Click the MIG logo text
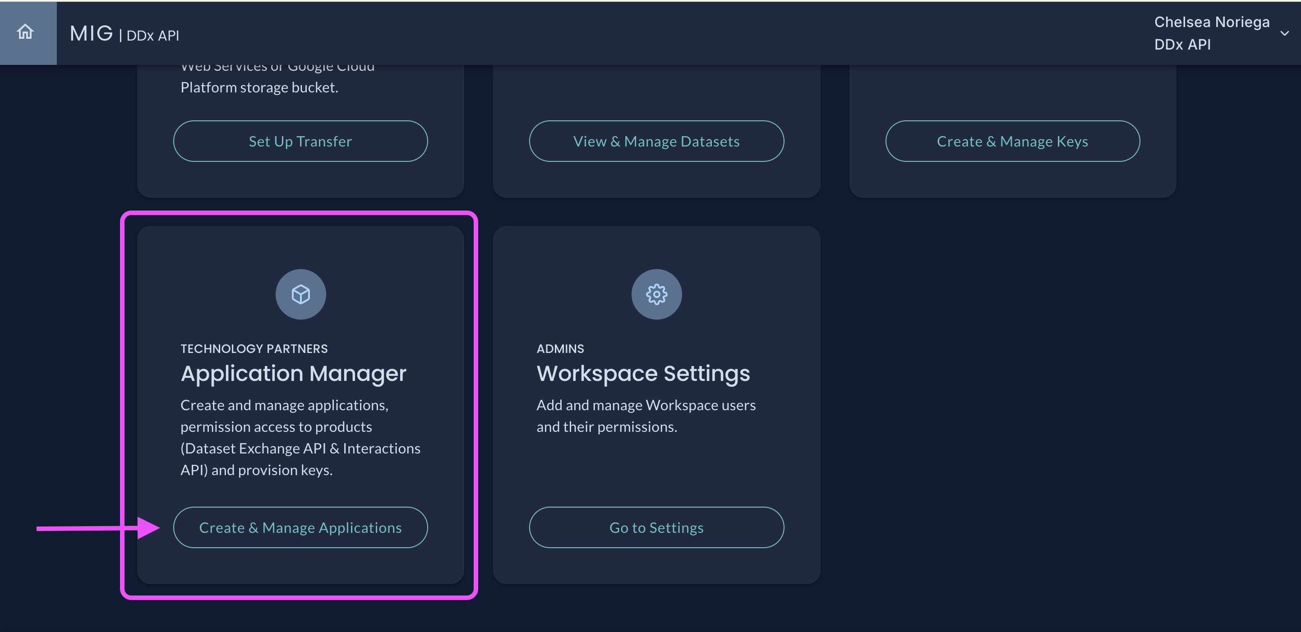Image resolution: width=1301 pixels, height=632 pixels. click(x=92, y=34)
